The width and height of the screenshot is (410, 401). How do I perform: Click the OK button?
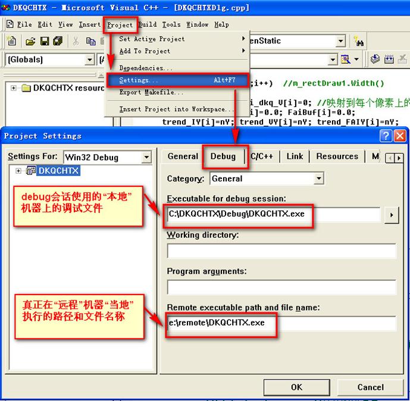coord(296,387)
